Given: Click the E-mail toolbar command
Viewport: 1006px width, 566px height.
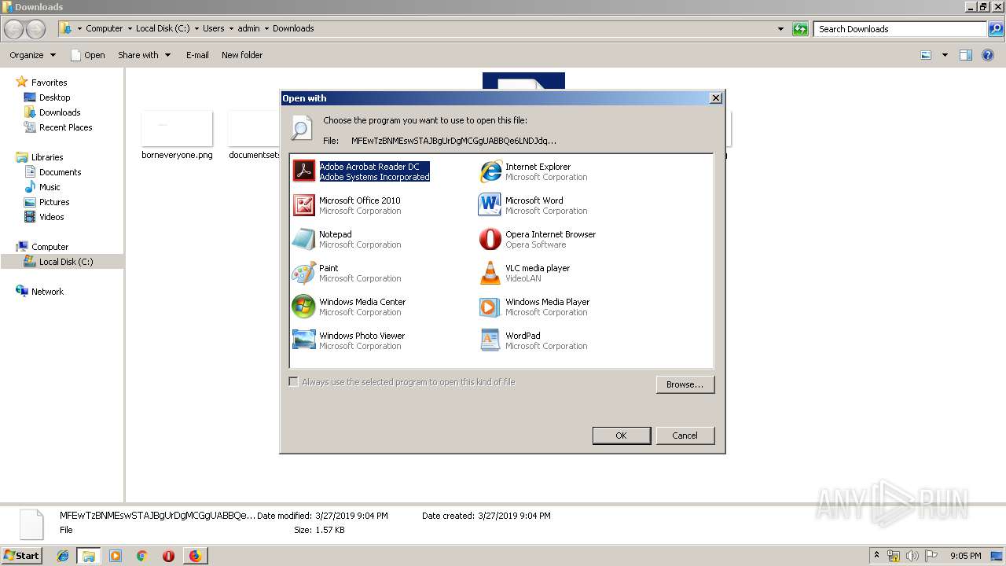Looking at the screenshot, I should click(x=197, y=55).
